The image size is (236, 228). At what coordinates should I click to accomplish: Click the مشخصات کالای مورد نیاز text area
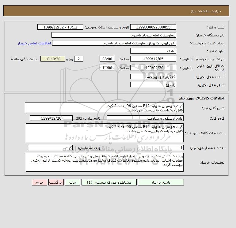105,133
